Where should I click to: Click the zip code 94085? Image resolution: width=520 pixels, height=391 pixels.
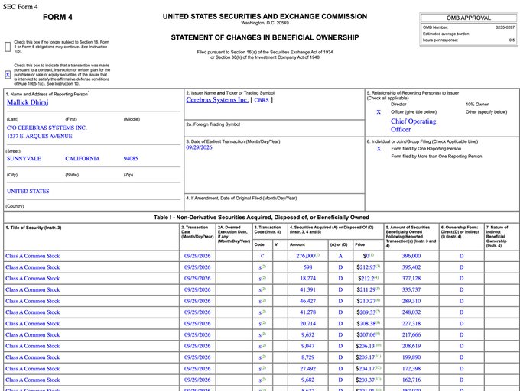click(131, 159)
